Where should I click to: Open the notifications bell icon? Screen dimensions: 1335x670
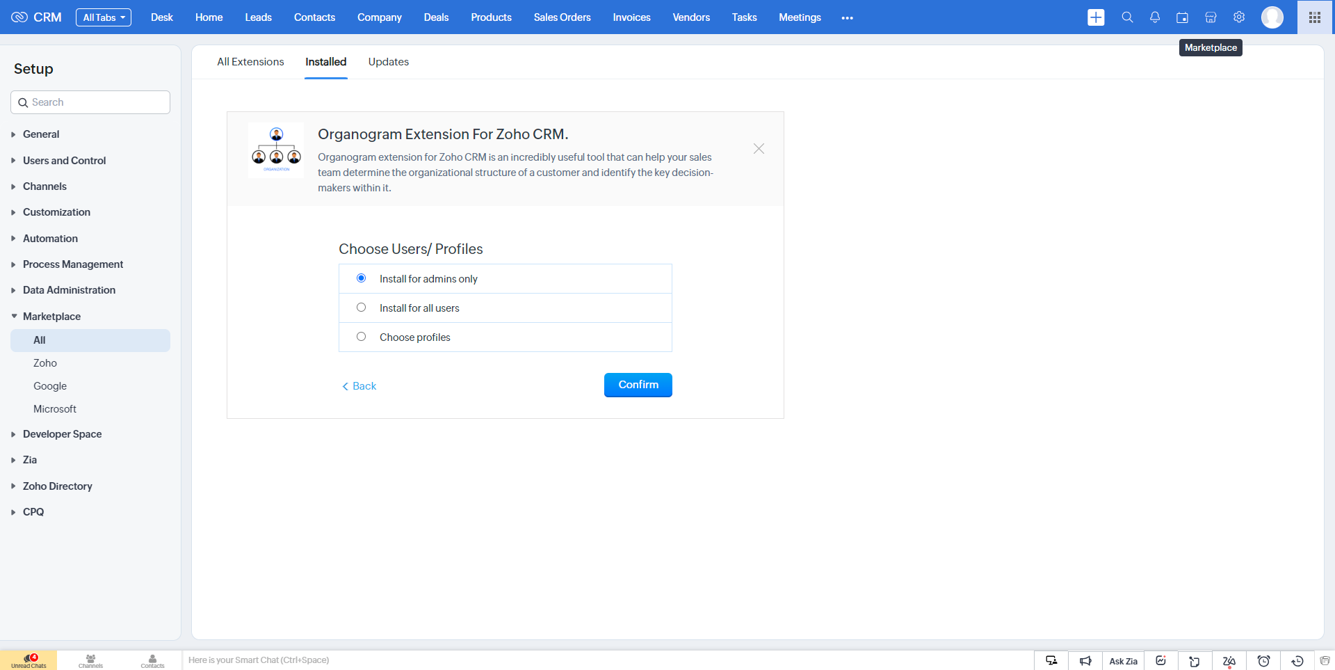click(x=1155, y=17)
